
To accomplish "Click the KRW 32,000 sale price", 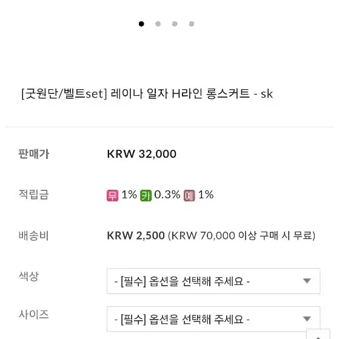I will (142, 154).
